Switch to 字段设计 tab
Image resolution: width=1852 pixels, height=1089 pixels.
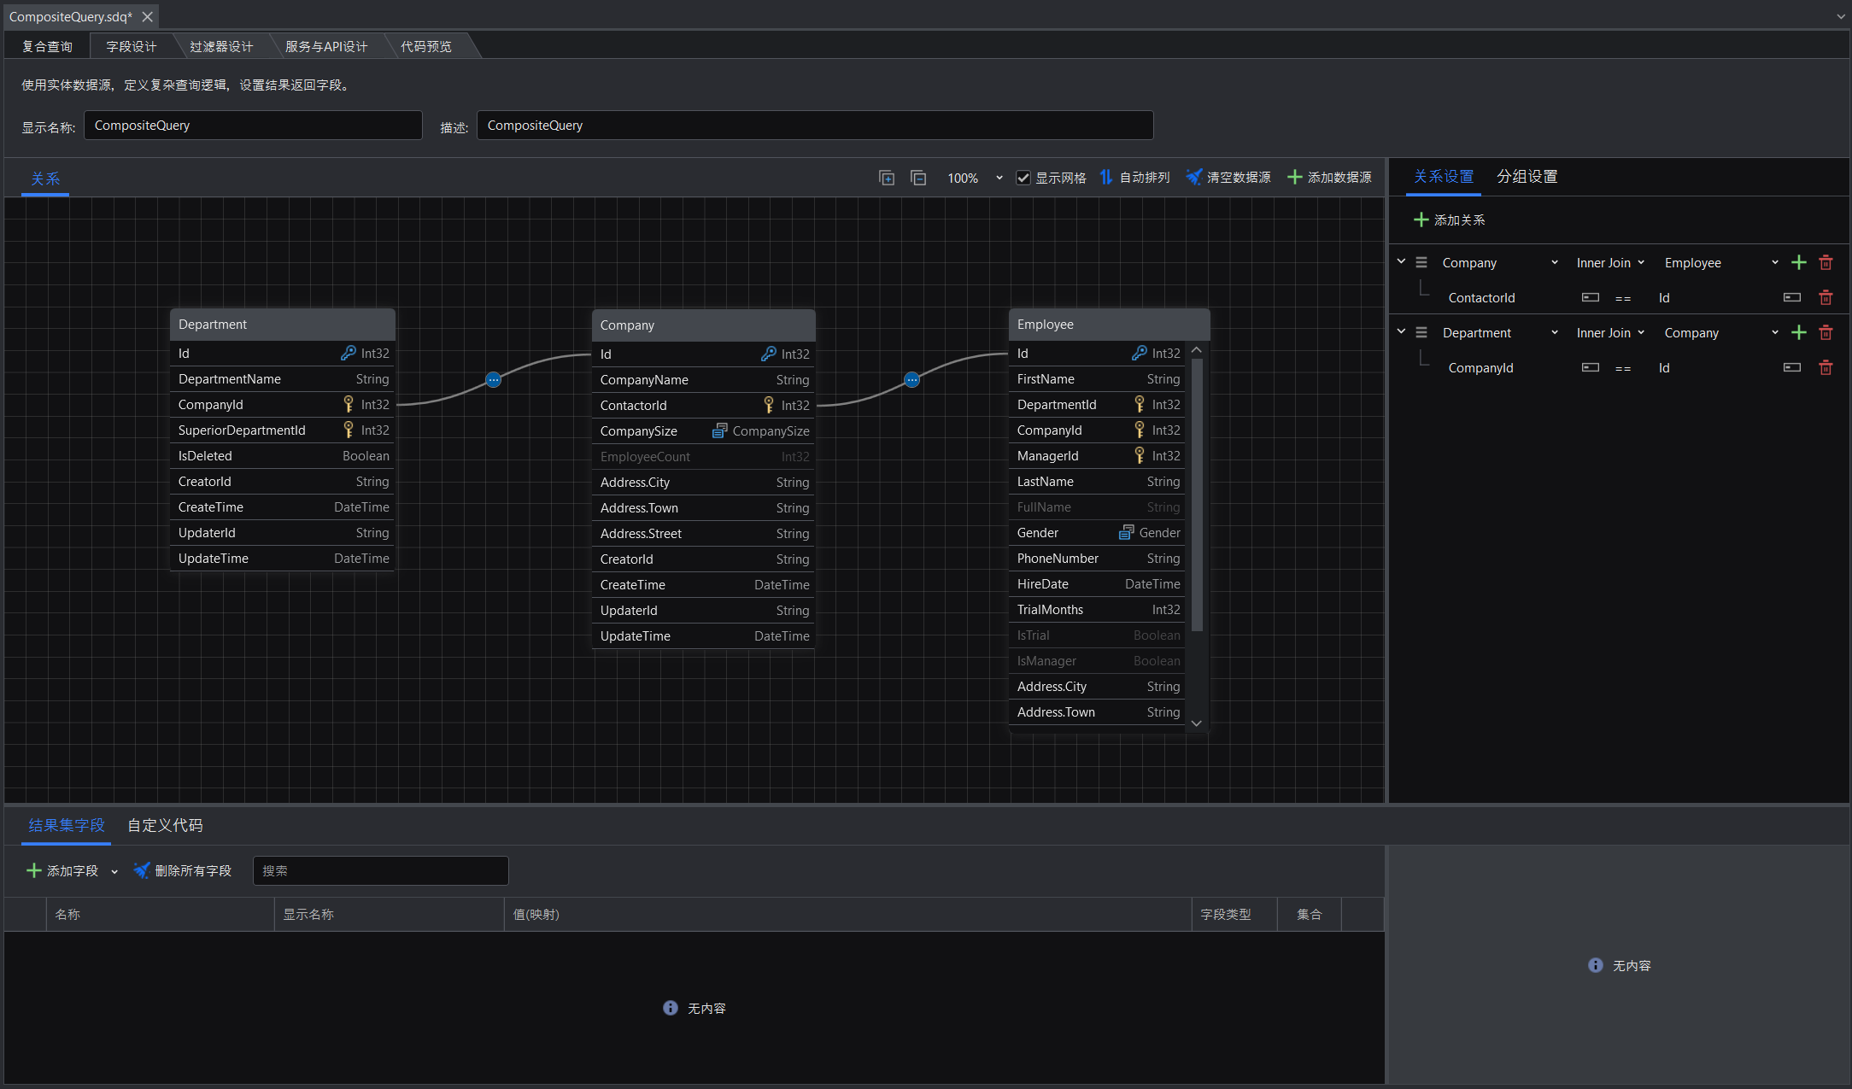(x=132, y=47)
